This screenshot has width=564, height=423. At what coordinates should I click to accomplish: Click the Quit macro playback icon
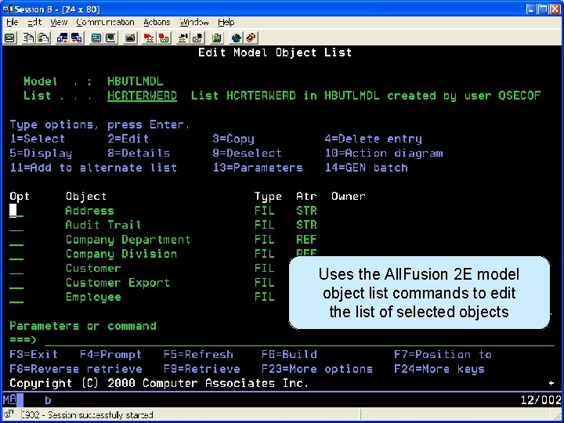[197, 38]
